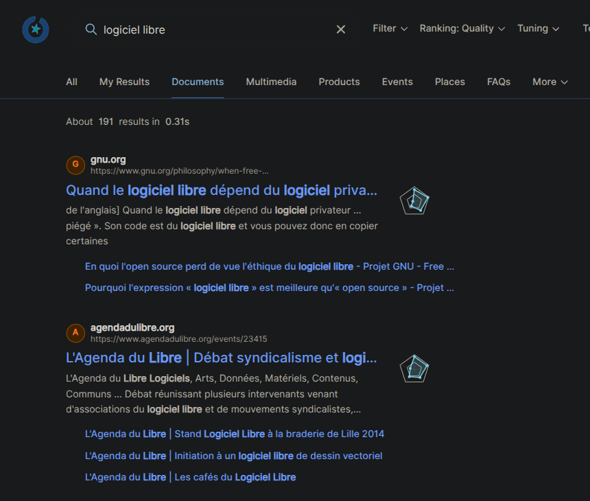Click the blue star logo icon

36,30
